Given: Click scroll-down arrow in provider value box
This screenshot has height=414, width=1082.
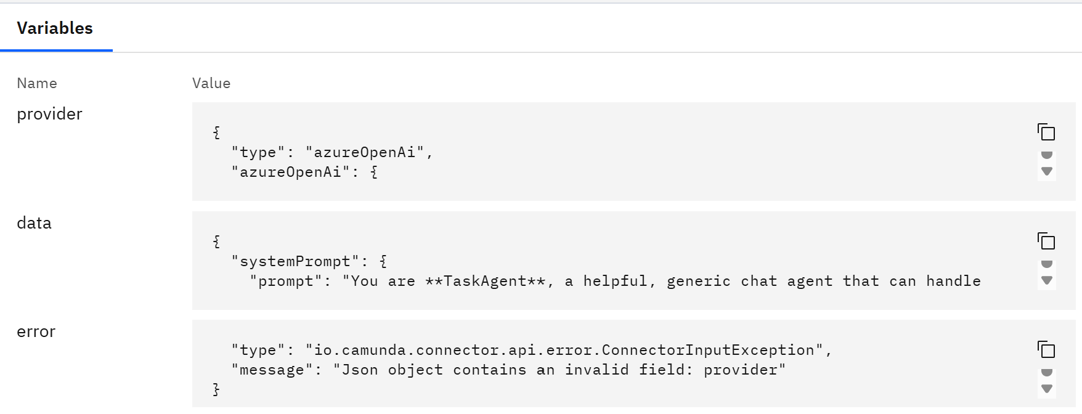Looking at the screenshot, I should pyautogui.click(x=1046, y=171).
